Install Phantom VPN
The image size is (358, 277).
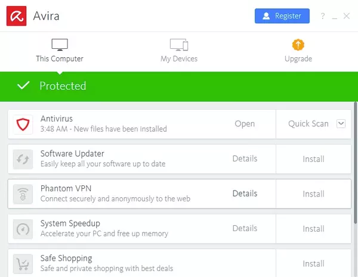313,194
